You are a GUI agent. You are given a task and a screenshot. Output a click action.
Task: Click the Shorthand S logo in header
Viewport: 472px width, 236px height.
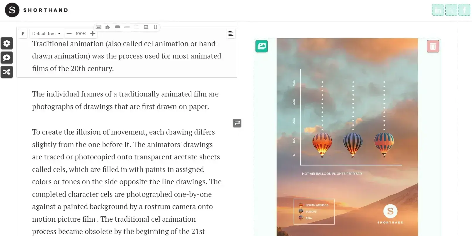(x=12, y=10)
